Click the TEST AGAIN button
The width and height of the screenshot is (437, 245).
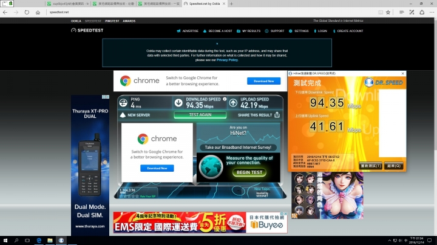click(x=200, y=115)
